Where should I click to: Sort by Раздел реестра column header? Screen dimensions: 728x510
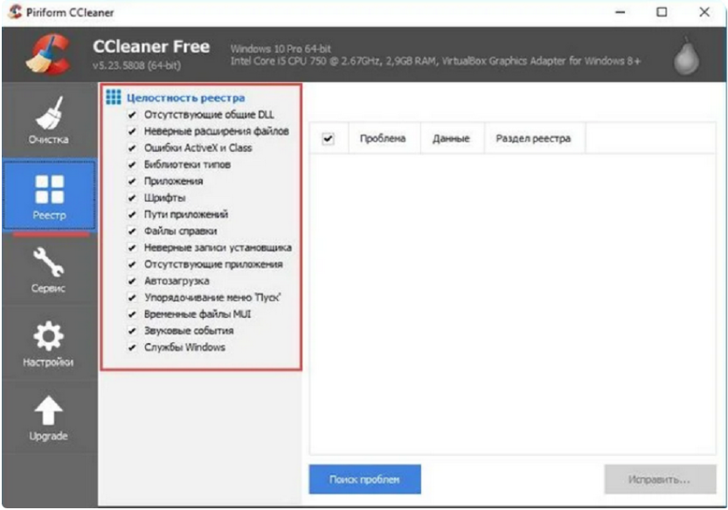pos(535,138)
